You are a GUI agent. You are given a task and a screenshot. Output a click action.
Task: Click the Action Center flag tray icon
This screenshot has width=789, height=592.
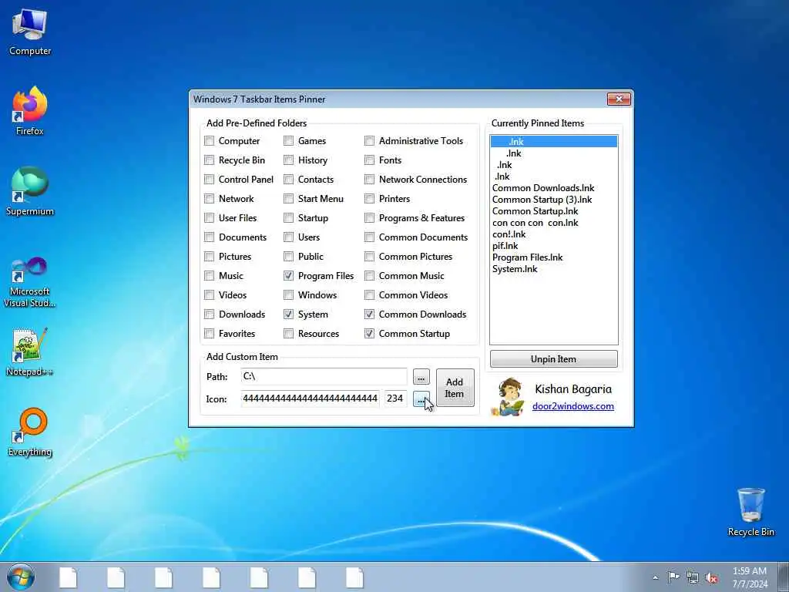coord(673,577)
